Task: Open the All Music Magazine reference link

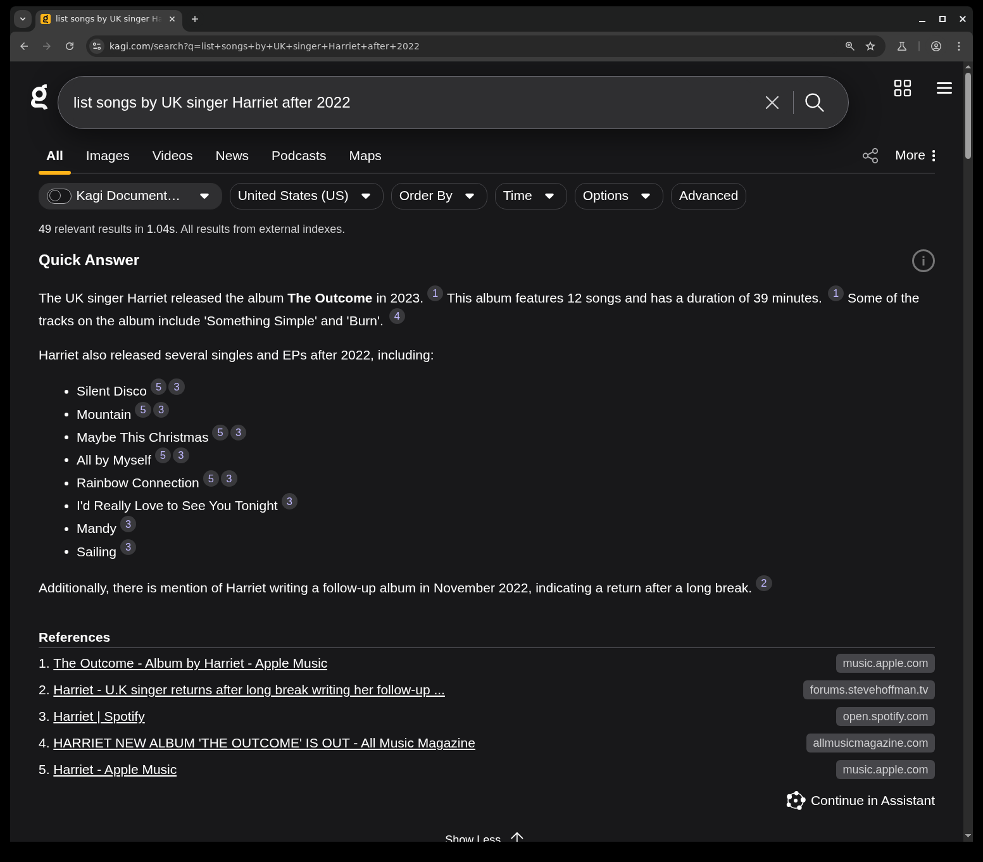Action: tap(264, 743)
